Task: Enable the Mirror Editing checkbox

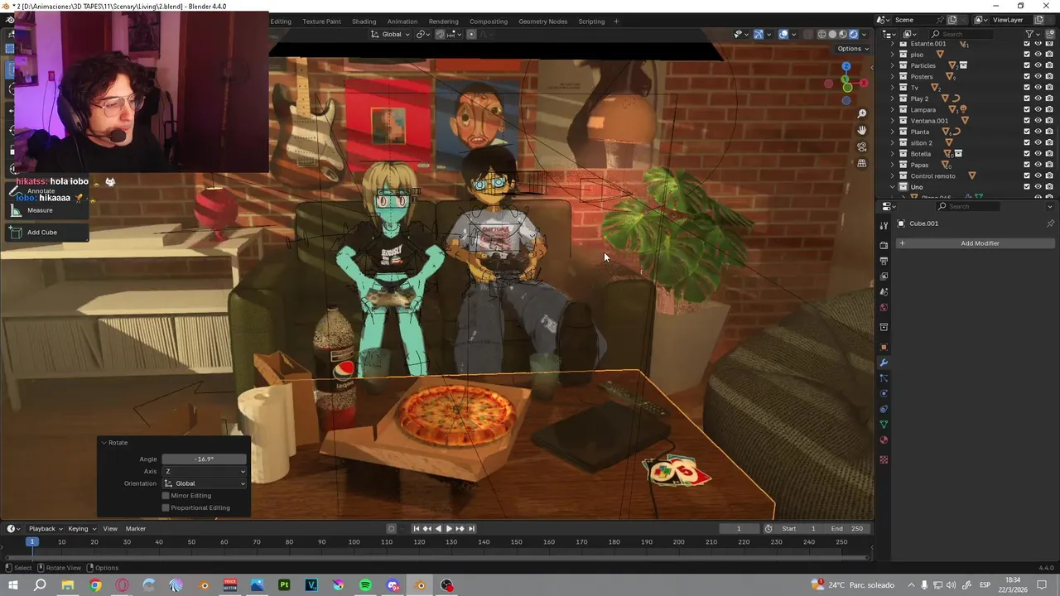Action: click(x=166, y=496)
